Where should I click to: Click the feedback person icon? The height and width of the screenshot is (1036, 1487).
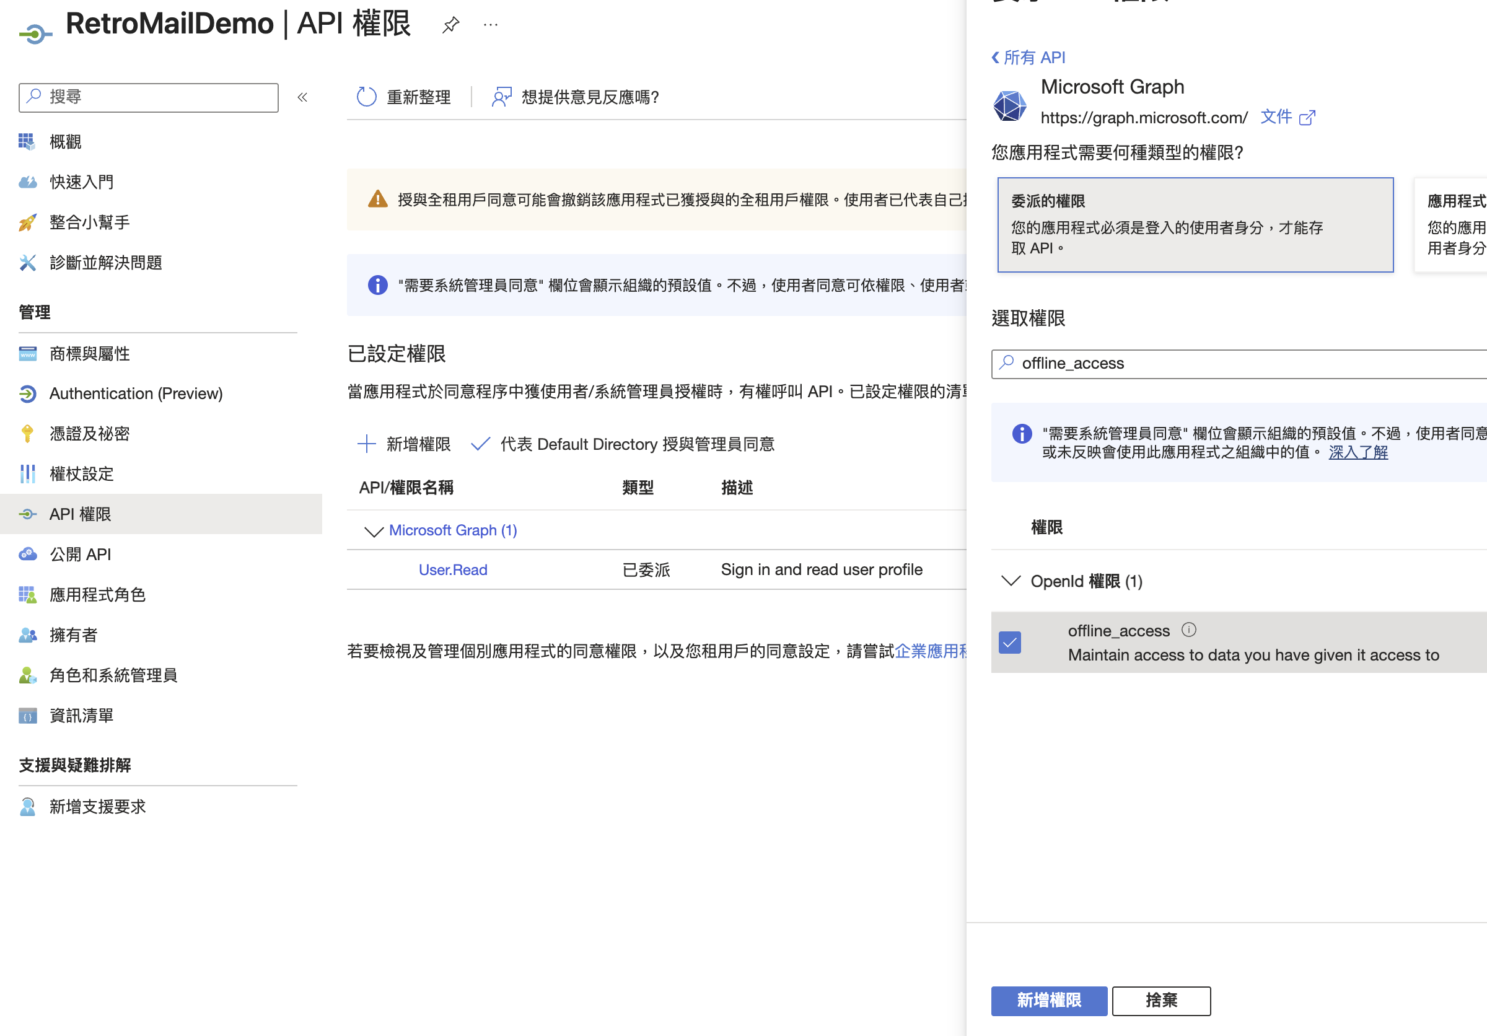coord(501,97)
